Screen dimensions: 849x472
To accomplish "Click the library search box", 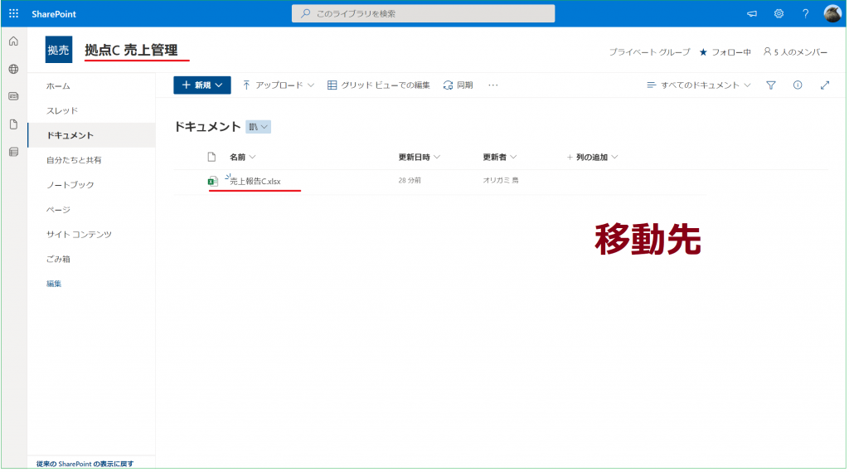I will pyautogui.click(x=423, y=13).
